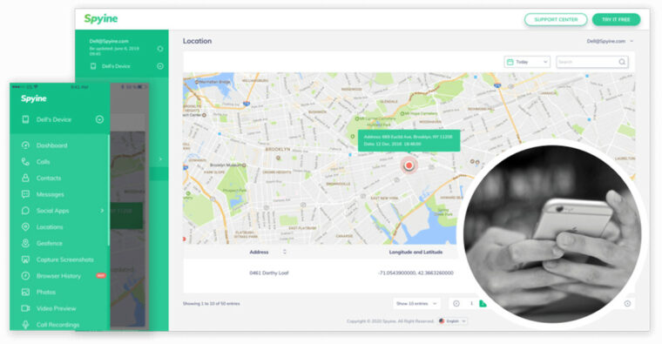Expand the Dell's Device selector in the dashboard sidebar

coord(160,66)
